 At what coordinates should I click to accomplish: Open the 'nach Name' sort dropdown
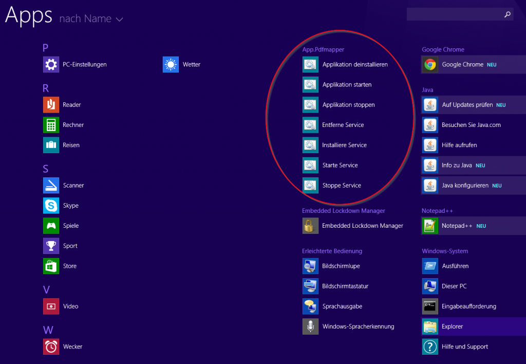click(x=91, y=19)
